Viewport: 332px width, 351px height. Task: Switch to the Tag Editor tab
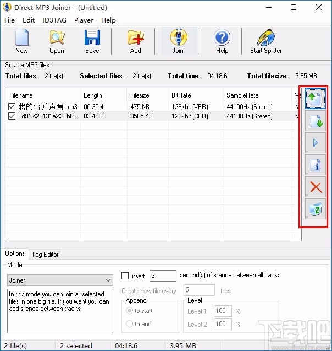pos(45,255)
